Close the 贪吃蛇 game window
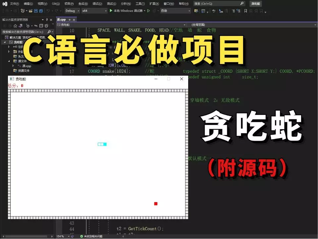This screenshot has height=239, width=318. pyautogui.click(x=182, y=79)
